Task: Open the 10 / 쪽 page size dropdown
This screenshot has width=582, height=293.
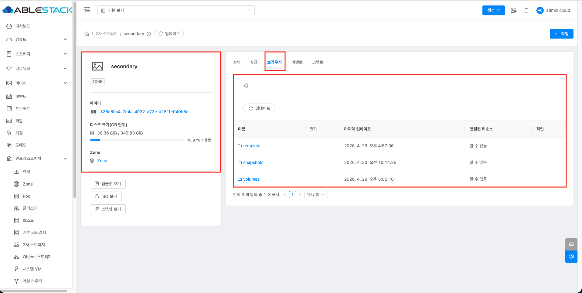Action: pyautogui.click(x=316, y=195)
